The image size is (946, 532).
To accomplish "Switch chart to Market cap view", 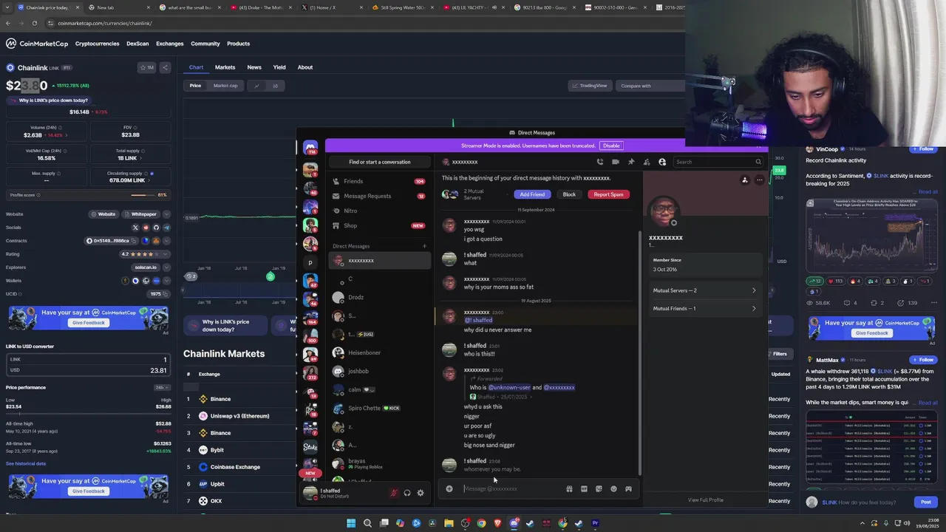I will [x=225, y=86].
